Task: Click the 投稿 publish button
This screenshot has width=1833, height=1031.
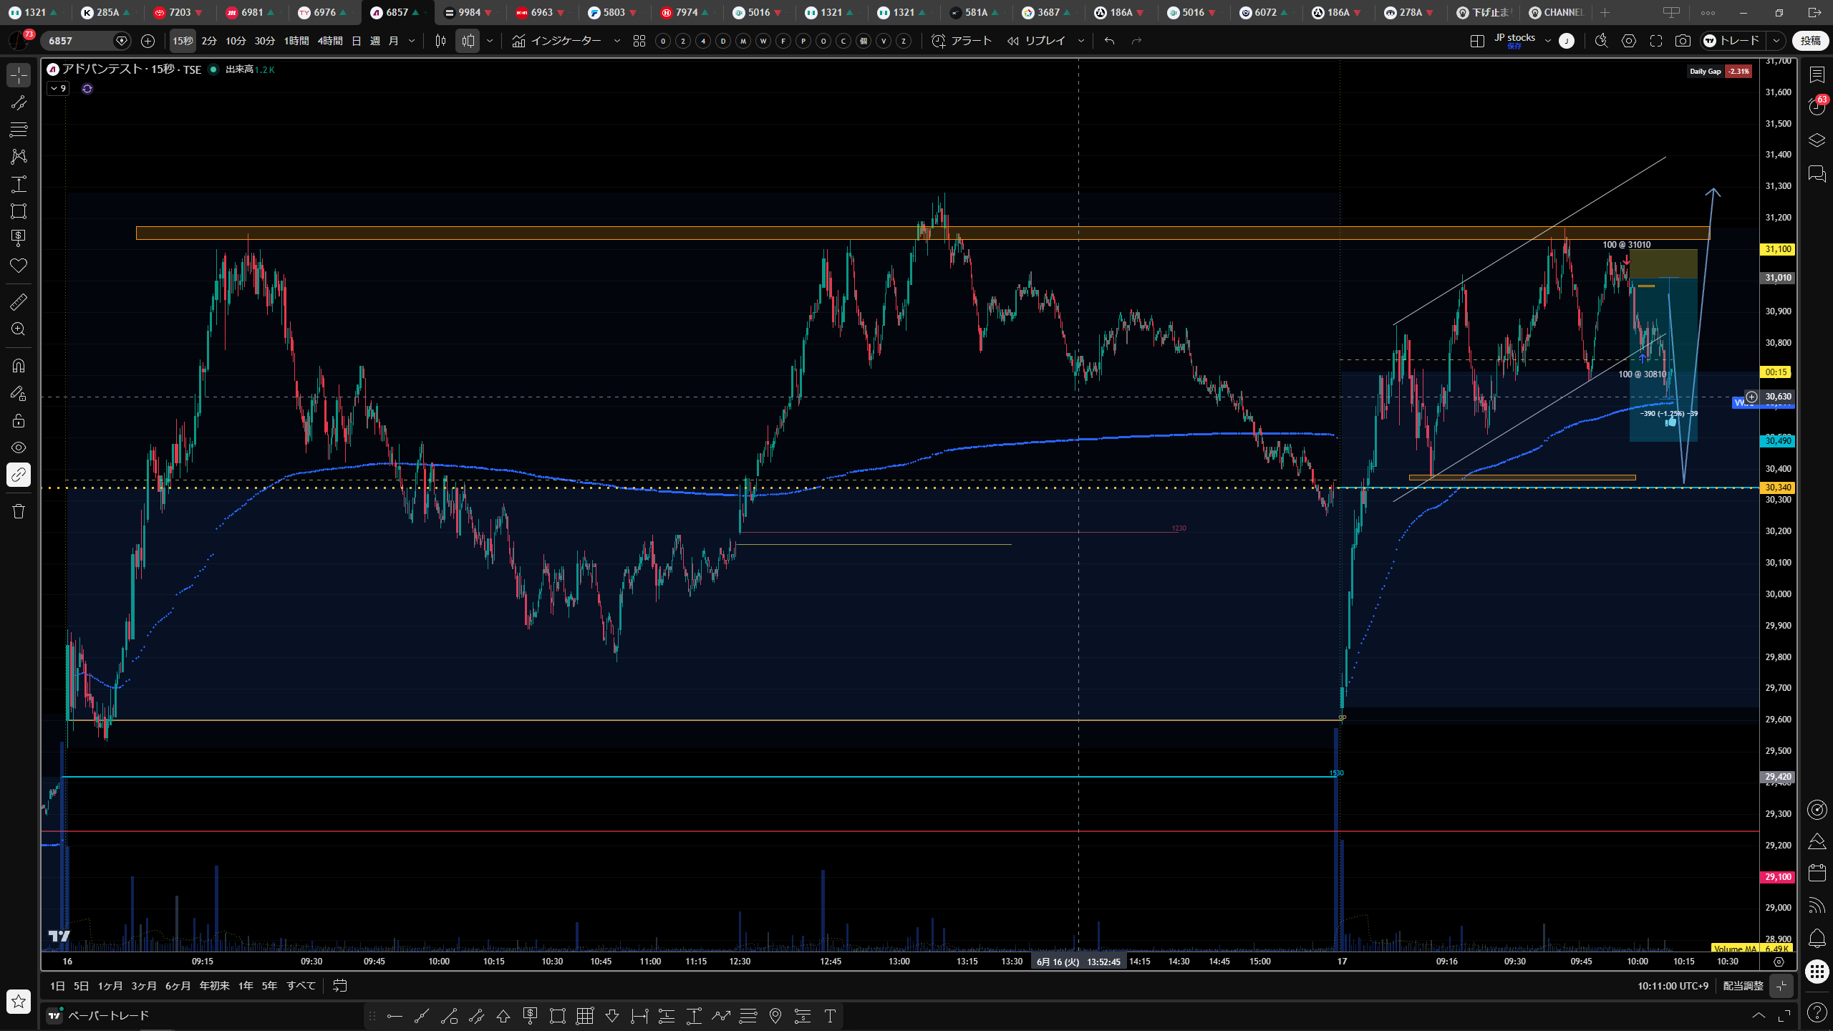Action: (1810, 41)
